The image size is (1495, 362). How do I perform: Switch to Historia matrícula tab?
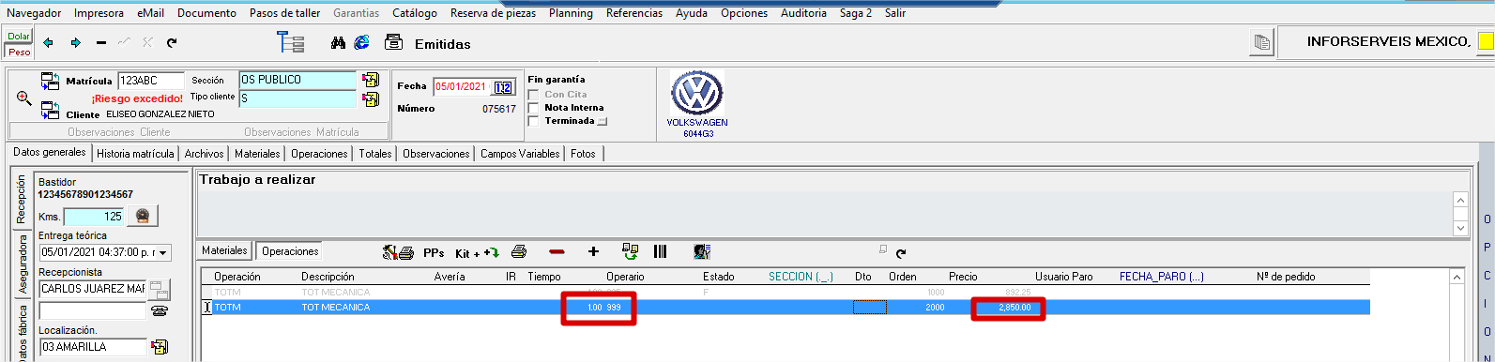click(x=135, y=154)
